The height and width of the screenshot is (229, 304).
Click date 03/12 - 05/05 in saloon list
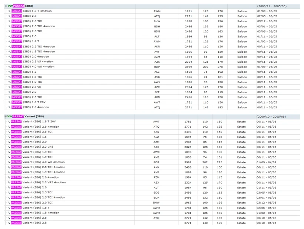(x=267, y=21)
